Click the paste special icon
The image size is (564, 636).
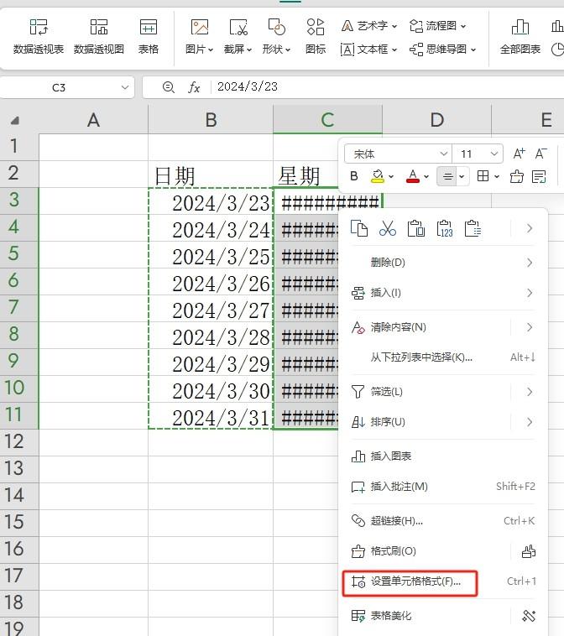click(473, 228)
